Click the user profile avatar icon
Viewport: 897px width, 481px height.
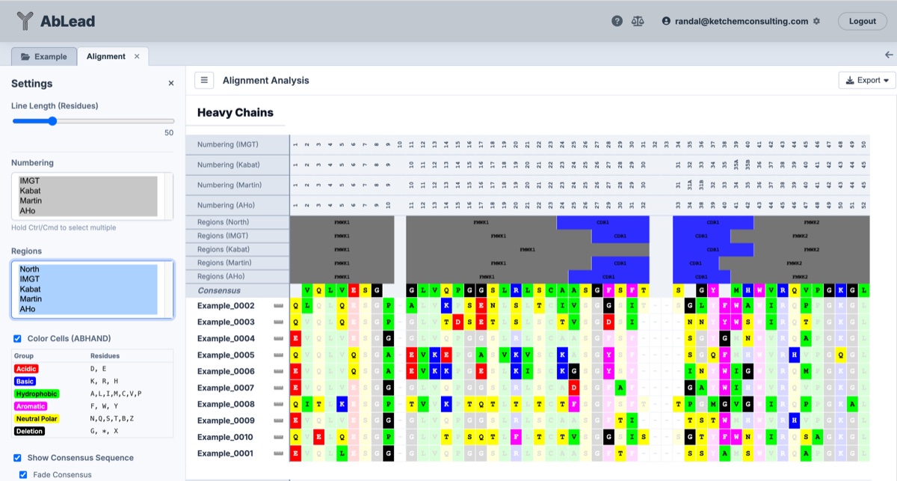(x=666, y=21)
